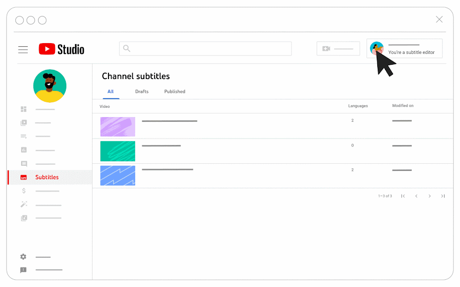This screenshot has width=460, height=287.
Task: Open the purple video thumbnail
Action: (118, 127)
